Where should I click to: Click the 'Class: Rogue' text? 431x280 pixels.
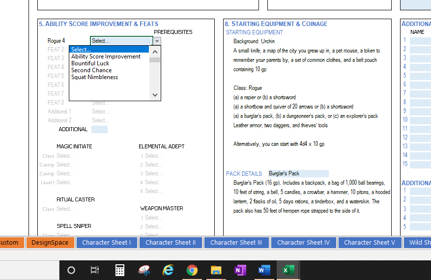[248, 88]
